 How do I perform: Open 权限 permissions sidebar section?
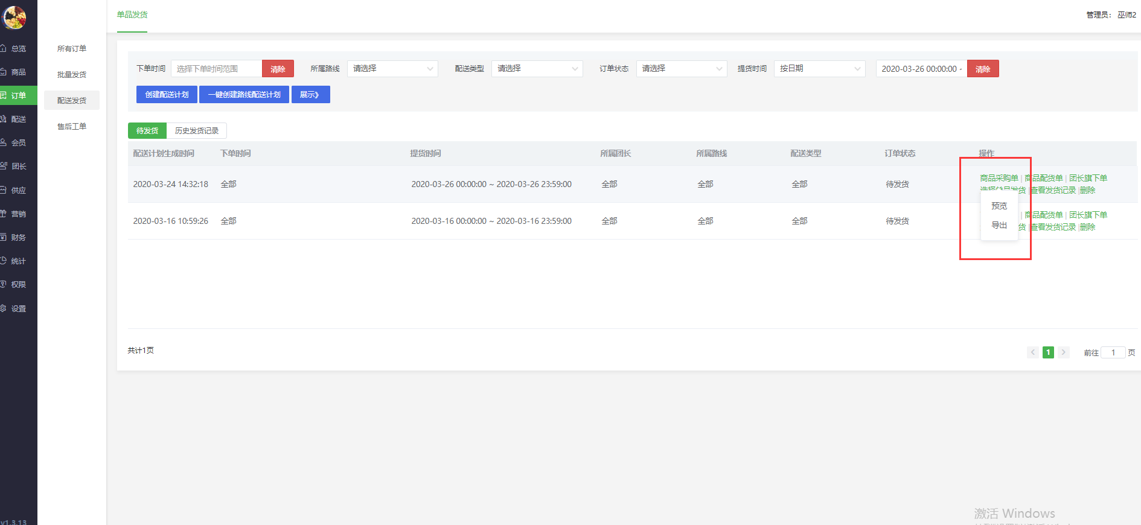pos(18,285)
